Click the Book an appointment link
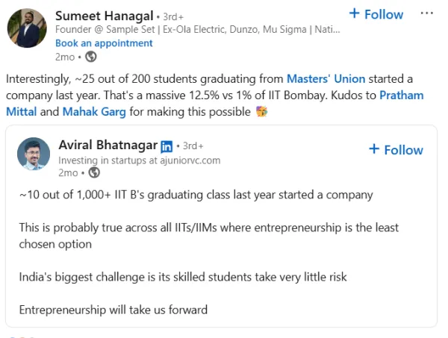 click(104, 43)
